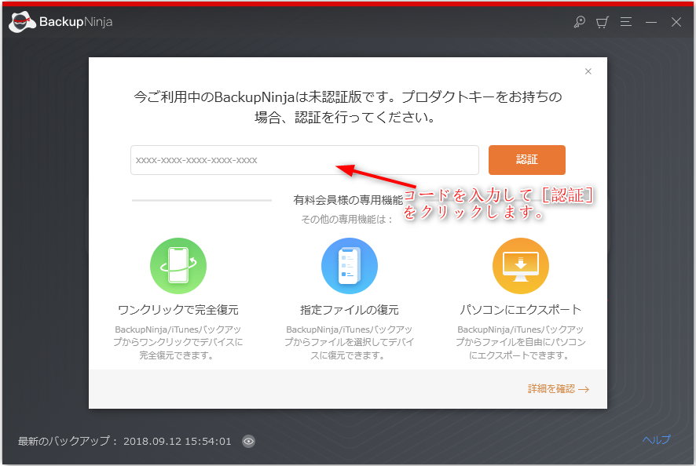Click the orange export to PC icon
696x466 pixels.
point(521,266)
